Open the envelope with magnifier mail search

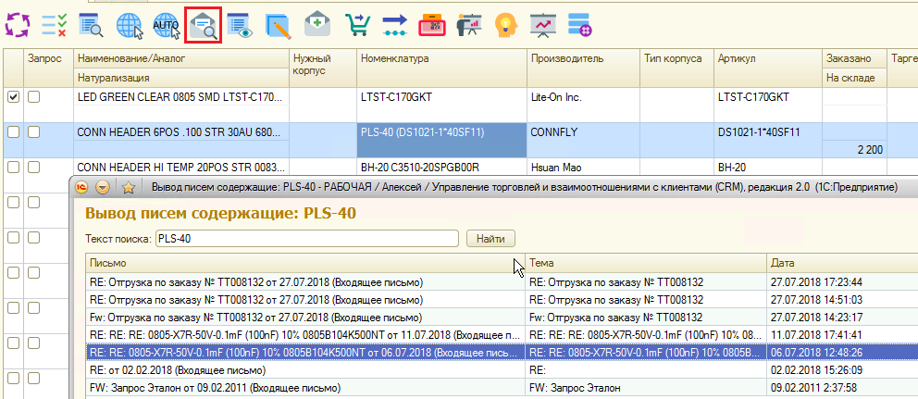(203, 25)
